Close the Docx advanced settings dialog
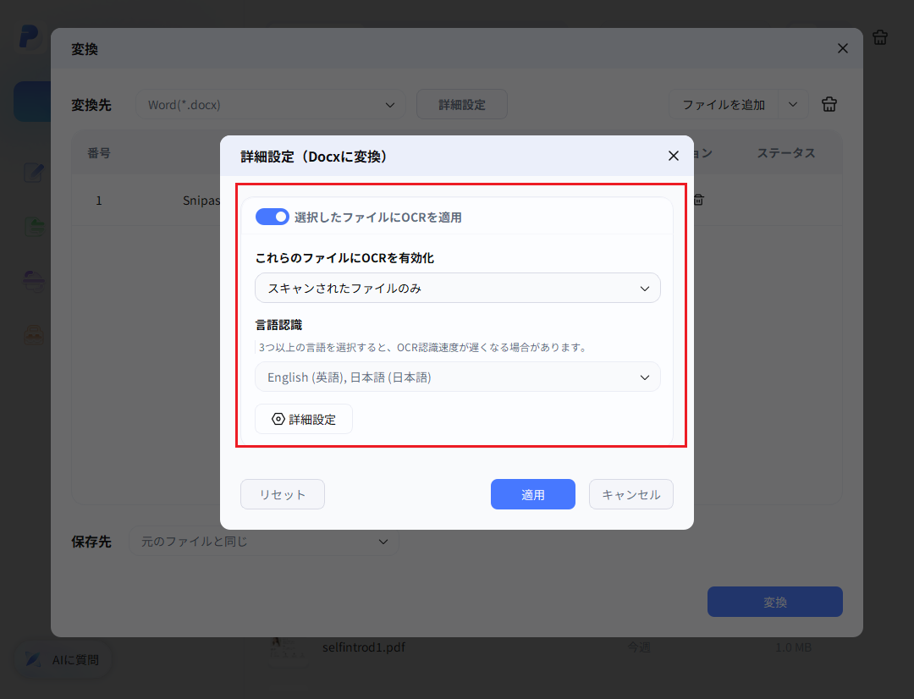 [x=674, y=156]
